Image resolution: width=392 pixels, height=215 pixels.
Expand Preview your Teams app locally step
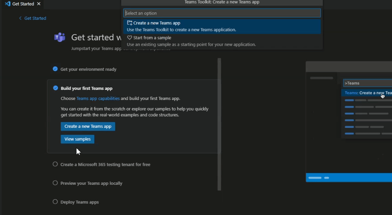91,183
